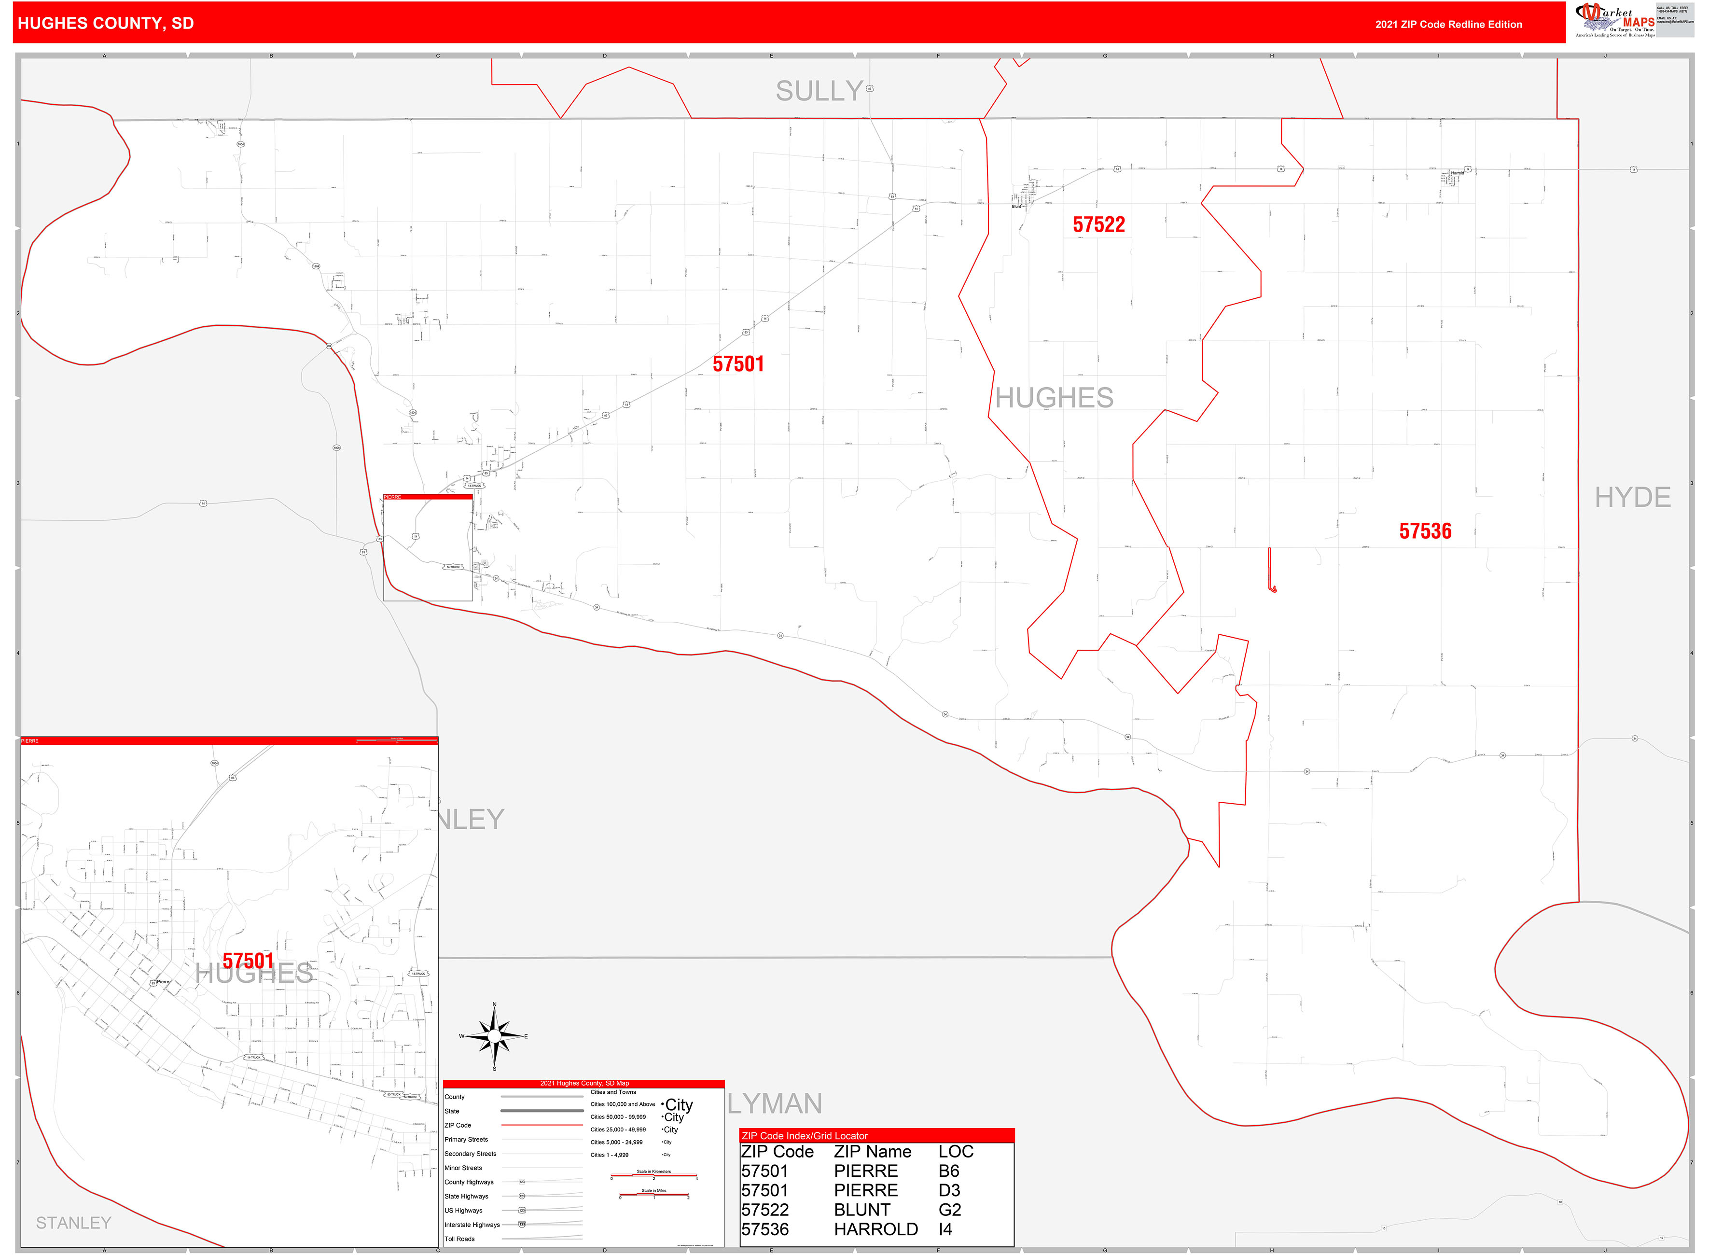Click the G2 location cell in the index

(949, 1210)
